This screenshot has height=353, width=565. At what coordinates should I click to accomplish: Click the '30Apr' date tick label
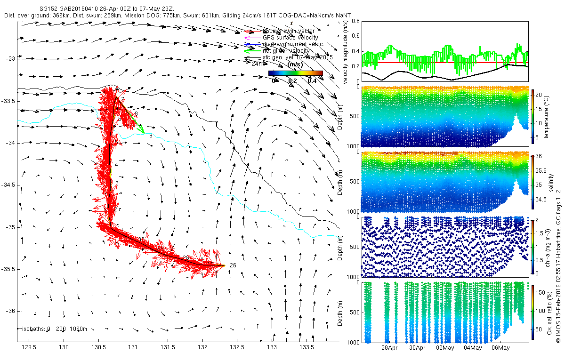pyautogui.click(x=417, y=348)
